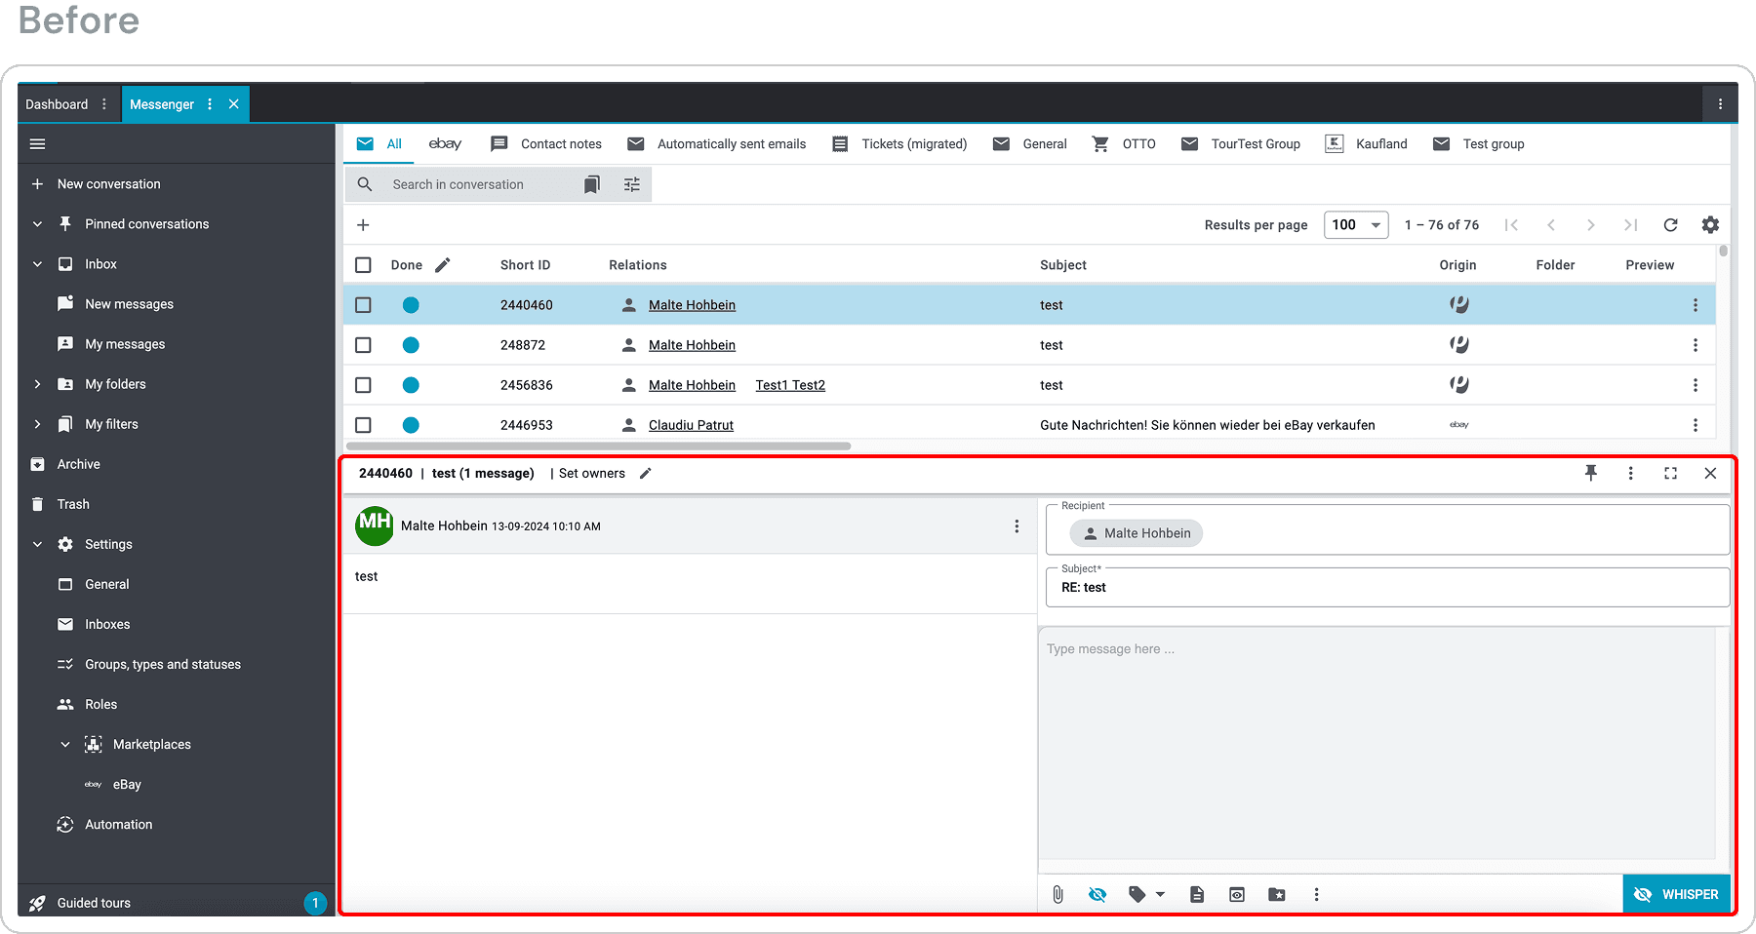This screenshot has height=934, width=1756.
Task: Edit the Done column pencil icon
Action: (443, 265)
